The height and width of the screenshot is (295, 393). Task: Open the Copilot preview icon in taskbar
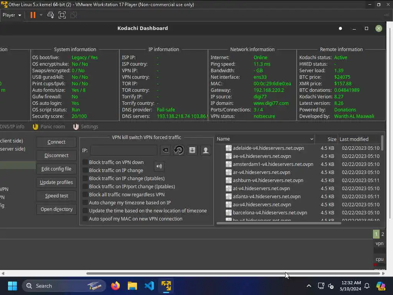(x=381, y=286)
